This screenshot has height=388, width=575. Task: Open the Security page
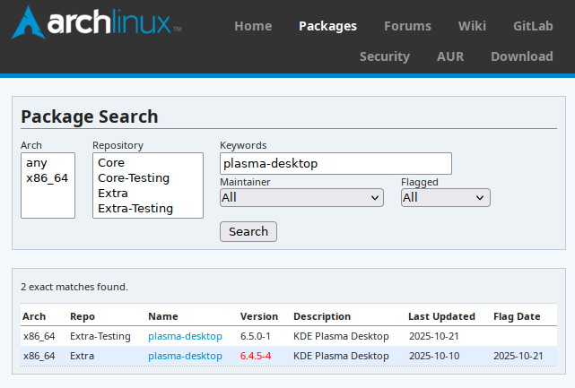coord(384,56)
